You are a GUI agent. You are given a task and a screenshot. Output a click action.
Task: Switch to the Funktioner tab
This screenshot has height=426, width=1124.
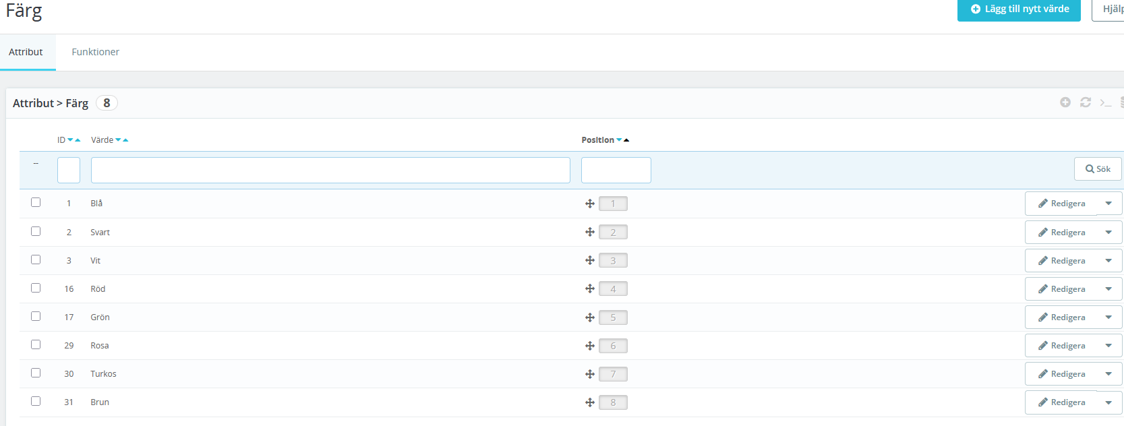point(95,52)
